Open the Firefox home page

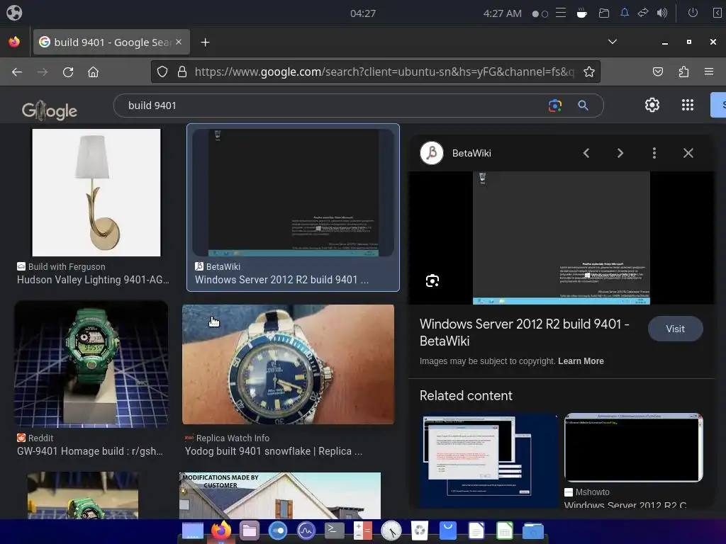pyautogui.click(x=93, y=72)
